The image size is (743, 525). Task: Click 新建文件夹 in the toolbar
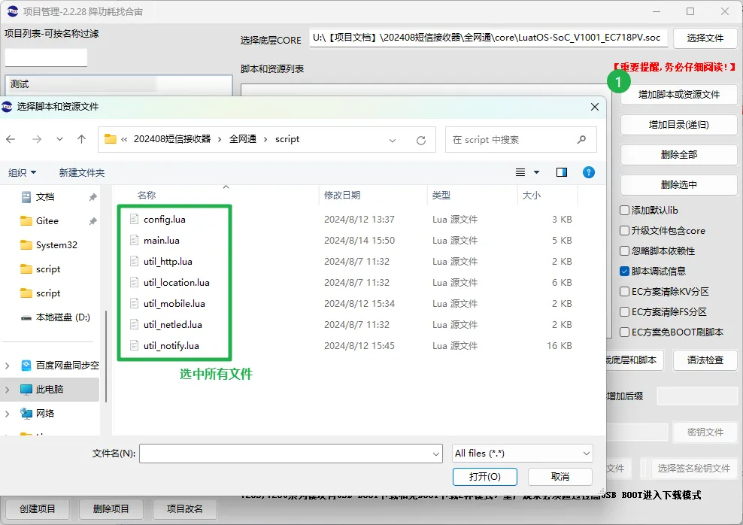click(81, 172)
